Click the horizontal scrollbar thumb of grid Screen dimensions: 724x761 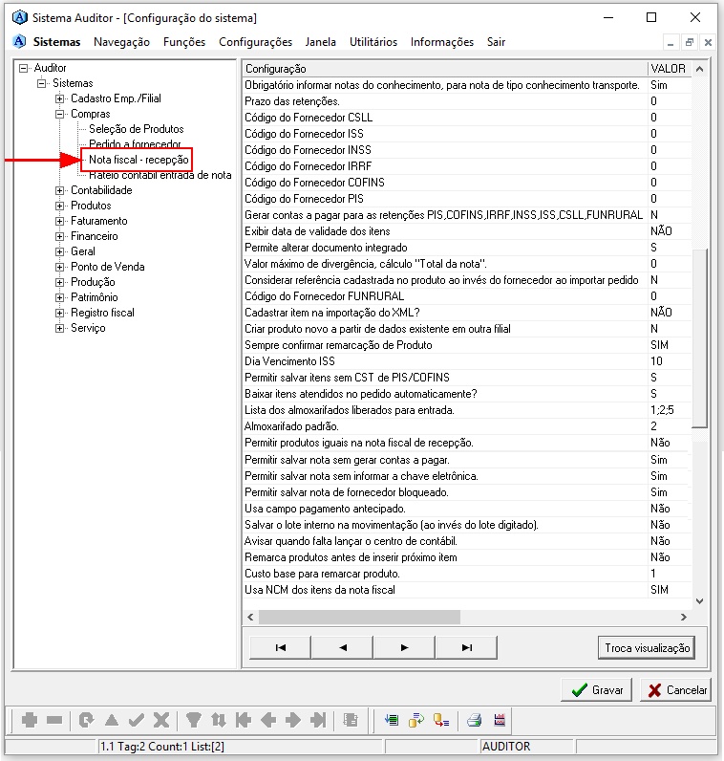359,618
